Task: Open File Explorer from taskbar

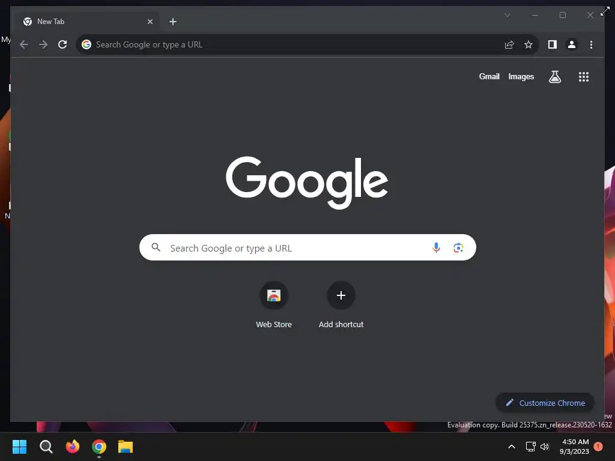Action: coord(126,447)
